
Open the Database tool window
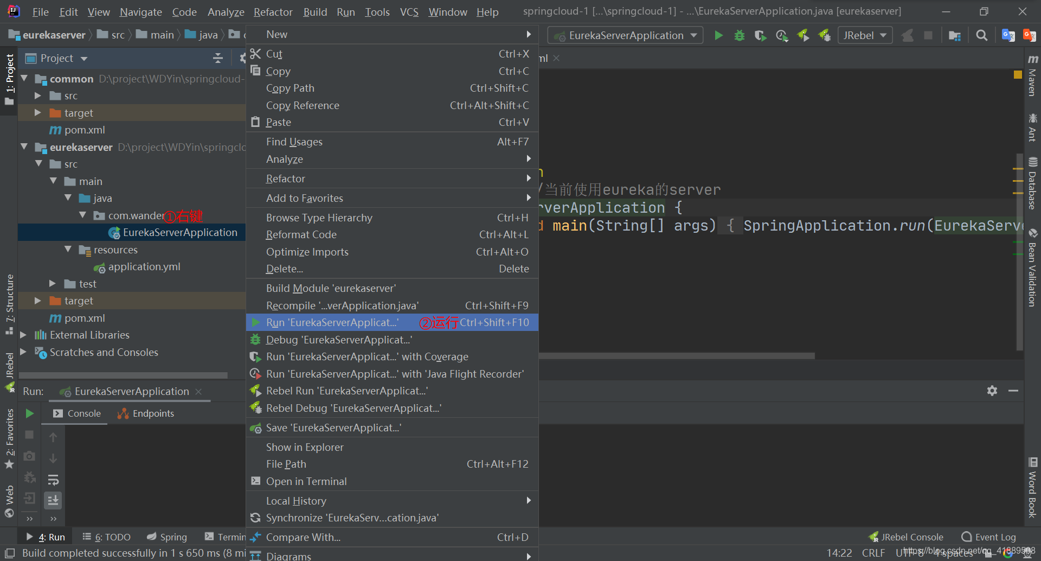[x=1032, y=183]
